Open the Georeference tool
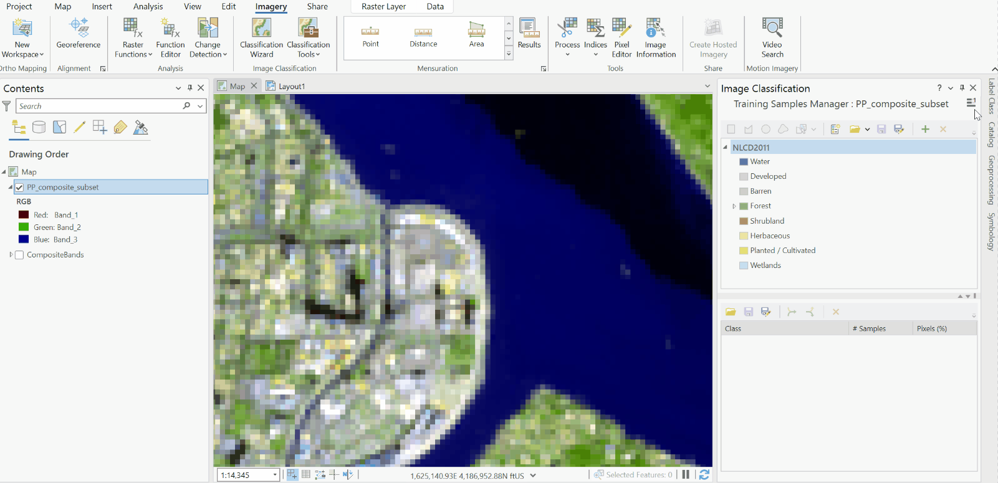Screen dimensions: 998x483 (x=79, y=34)
